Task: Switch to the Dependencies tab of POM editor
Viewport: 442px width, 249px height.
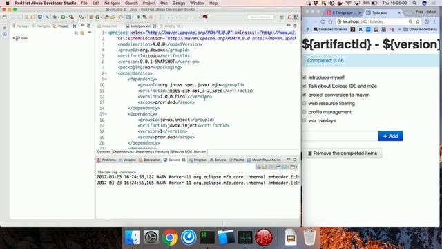Action: coord(123,152)
